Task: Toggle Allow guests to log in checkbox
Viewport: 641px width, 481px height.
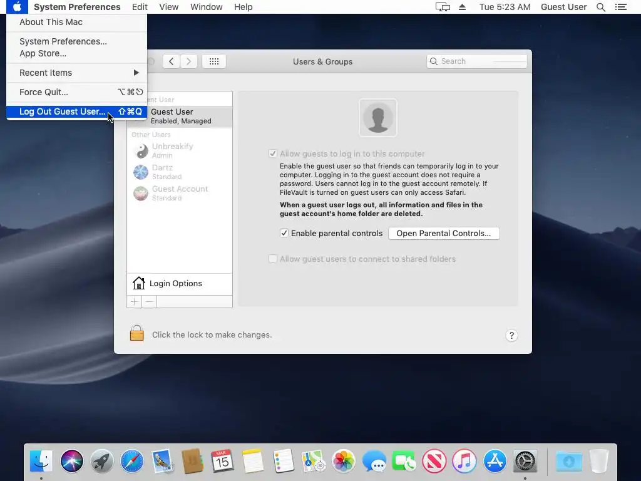Action: [273, 154]
